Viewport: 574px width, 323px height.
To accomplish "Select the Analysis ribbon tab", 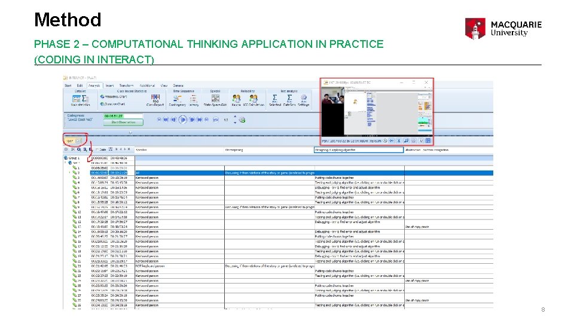I will tap(94, 86).
